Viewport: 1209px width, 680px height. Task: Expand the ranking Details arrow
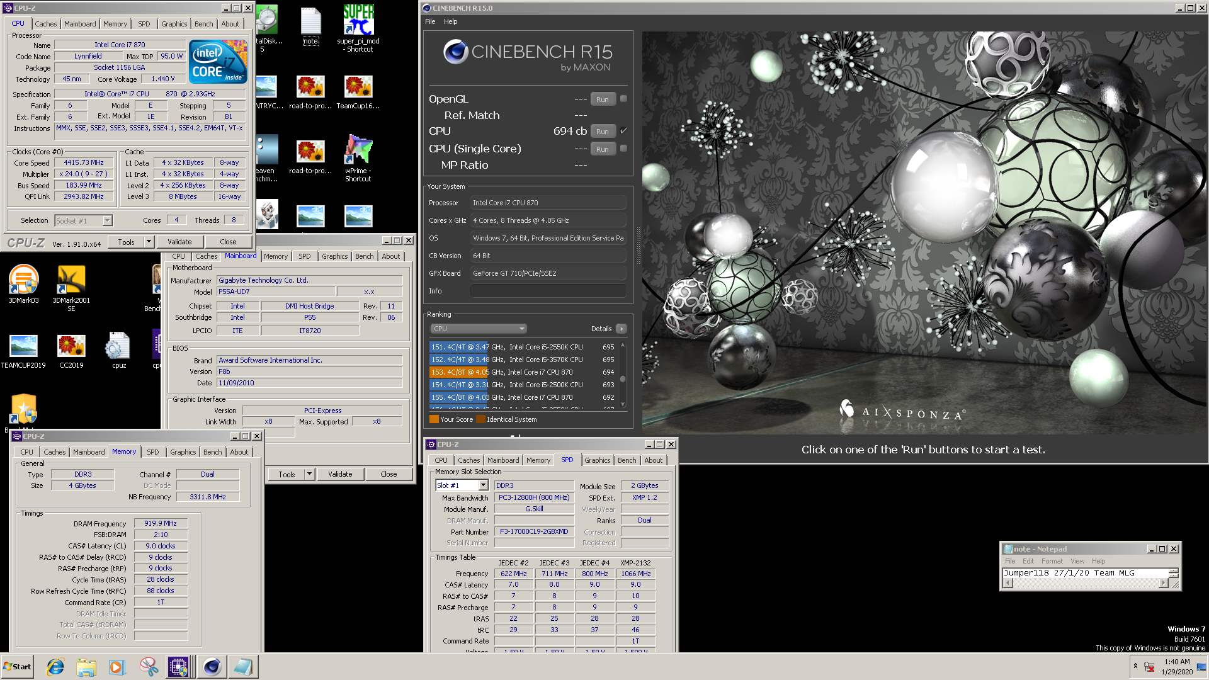click(x=621, y=329)
